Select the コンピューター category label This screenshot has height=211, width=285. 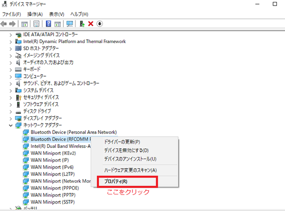click(35, 76)
